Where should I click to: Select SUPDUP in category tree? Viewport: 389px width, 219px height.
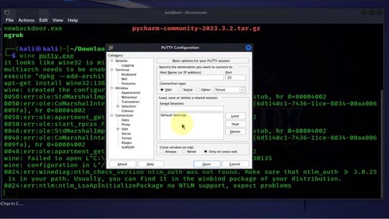tap(128, 147)
